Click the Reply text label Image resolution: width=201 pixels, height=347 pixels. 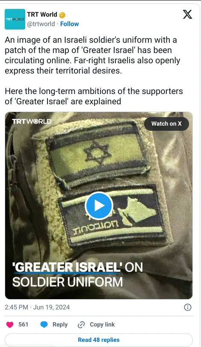(x=60, y=325)
